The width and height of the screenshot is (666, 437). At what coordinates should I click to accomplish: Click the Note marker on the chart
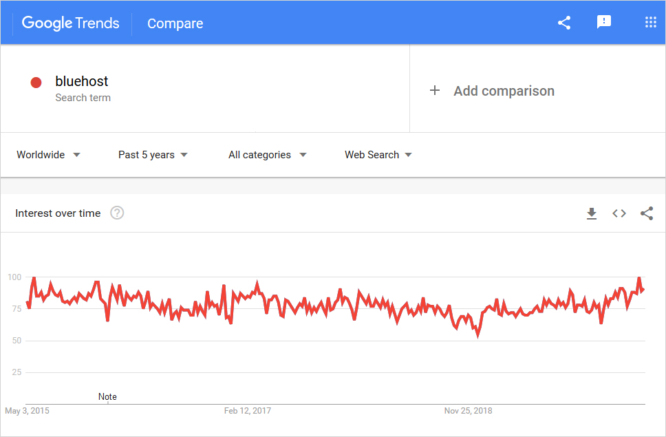click(x=107, y=397)
